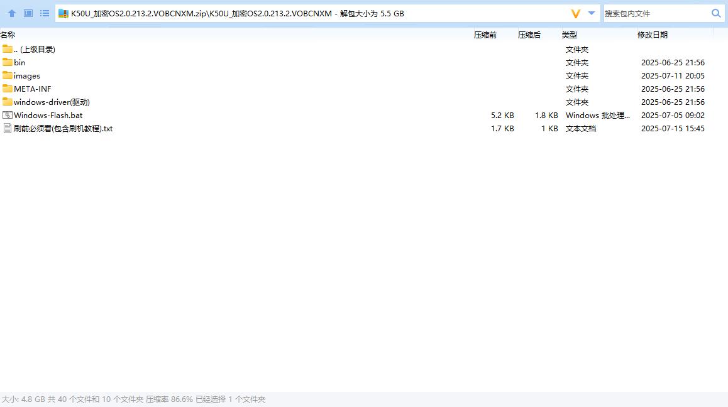Click the 文本文档 type cell
Viewport: 728px width, 407px height.
pyautogui.click(x=581, y=129)
